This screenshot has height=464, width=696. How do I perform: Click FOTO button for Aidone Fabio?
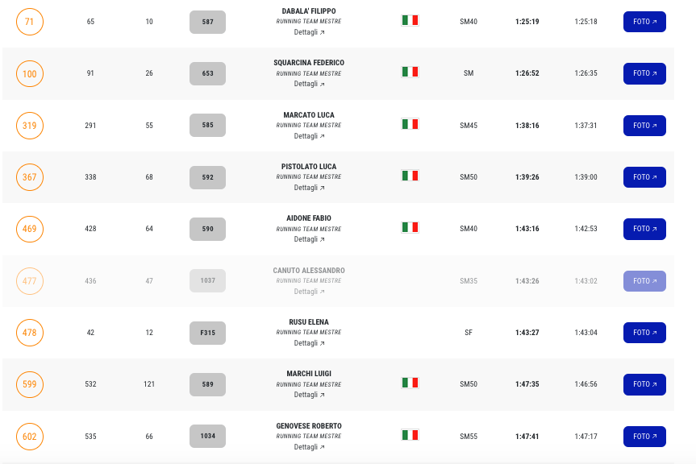[x=644, y=229]
